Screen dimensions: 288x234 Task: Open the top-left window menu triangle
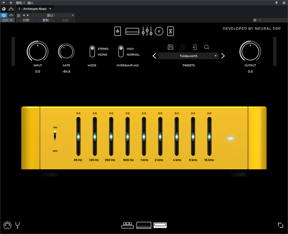pos(4,3)
